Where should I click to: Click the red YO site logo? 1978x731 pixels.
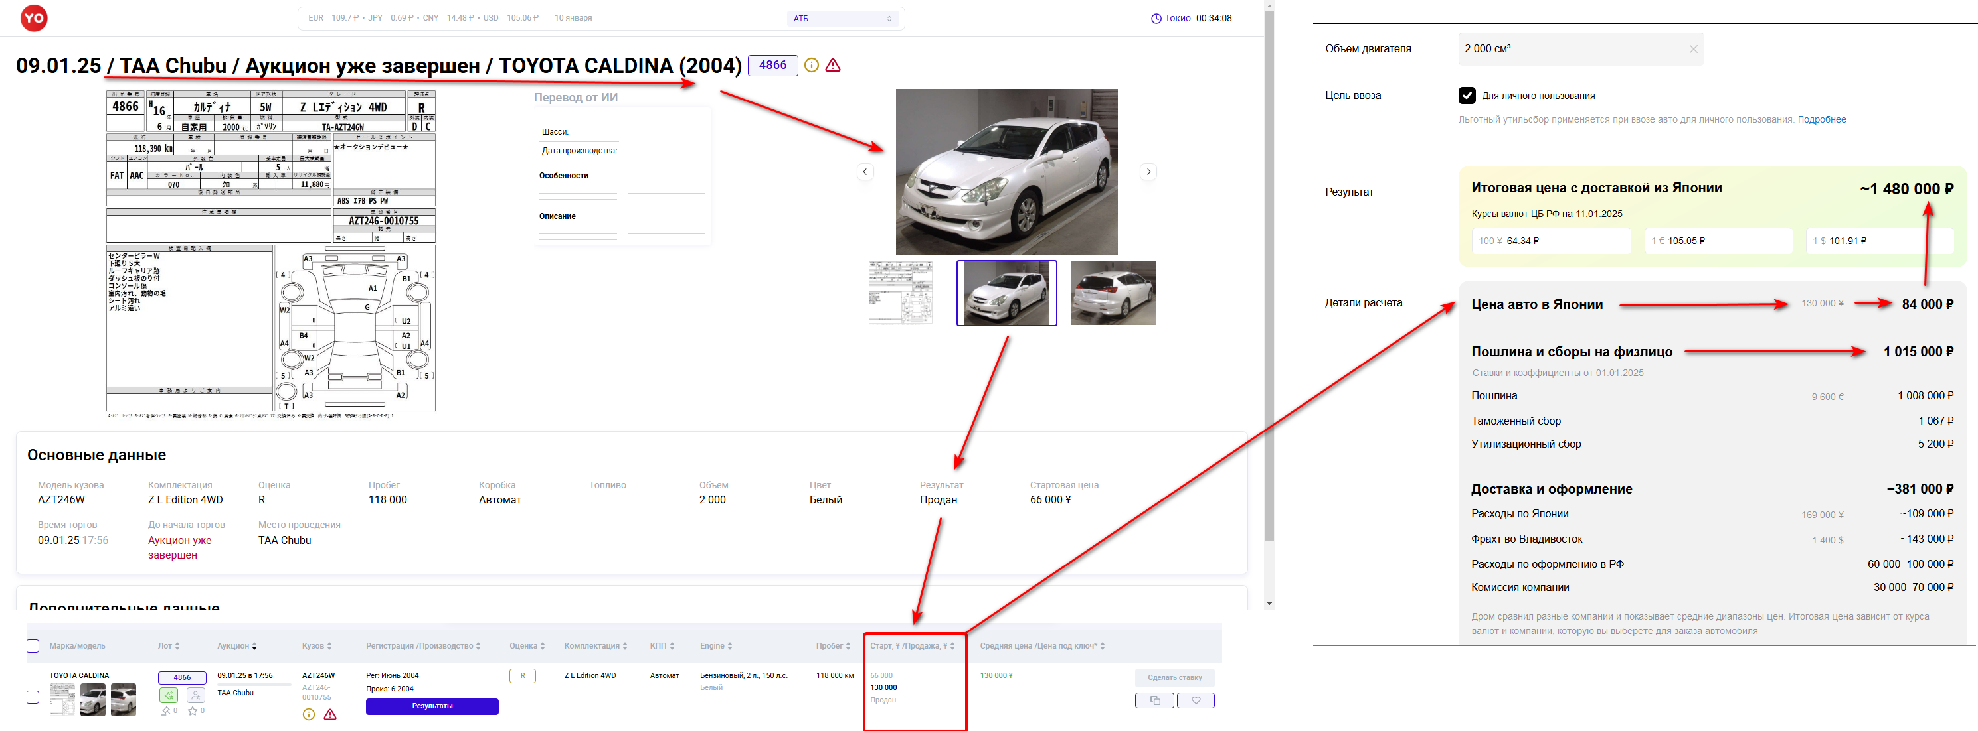(34, 18)
